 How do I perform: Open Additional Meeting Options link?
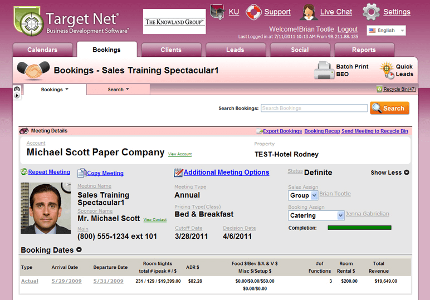[226, 173]
